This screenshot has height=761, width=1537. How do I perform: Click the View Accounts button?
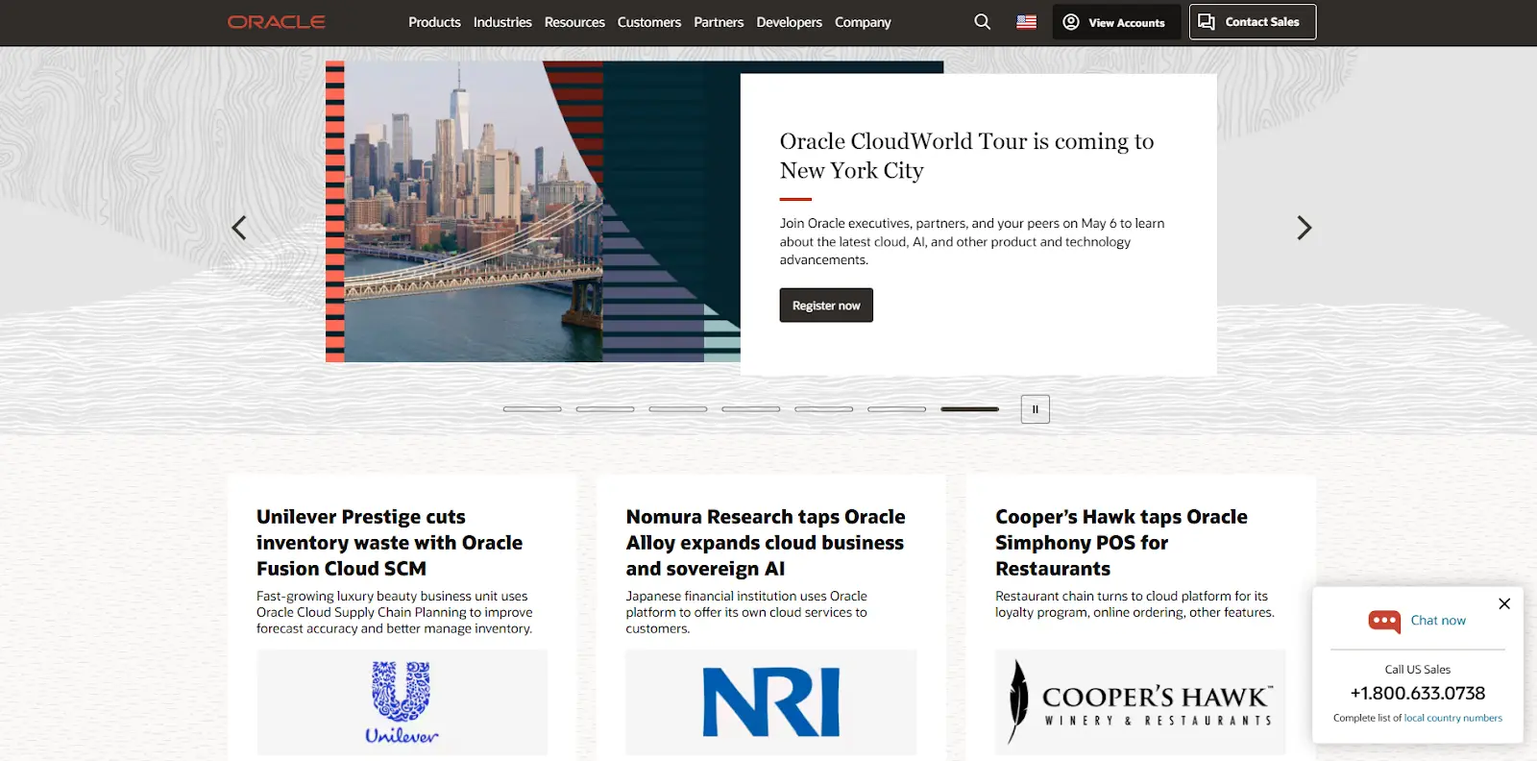pos(1116,22)
